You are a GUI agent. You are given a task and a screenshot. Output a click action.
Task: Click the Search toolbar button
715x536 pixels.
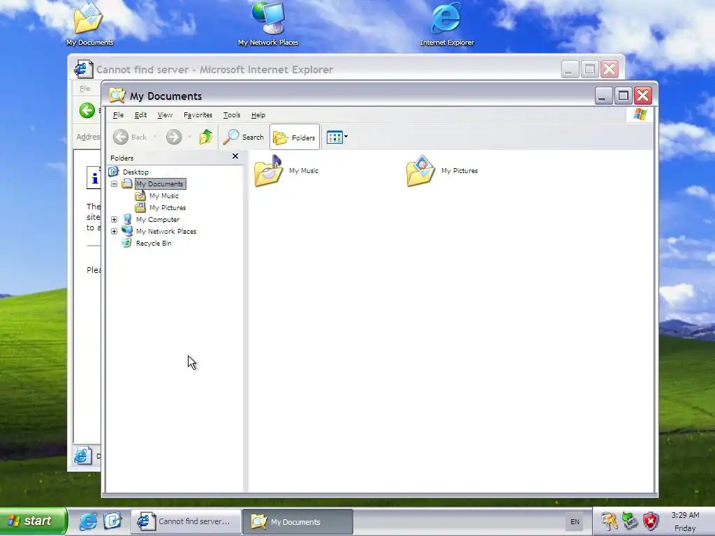click(244, 137)
